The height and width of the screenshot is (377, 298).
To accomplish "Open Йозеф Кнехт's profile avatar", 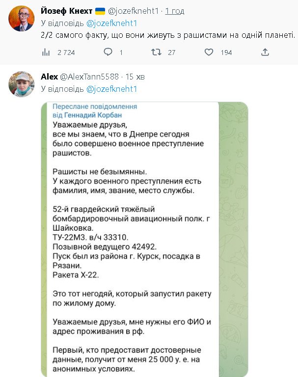I will pos(22,19).
